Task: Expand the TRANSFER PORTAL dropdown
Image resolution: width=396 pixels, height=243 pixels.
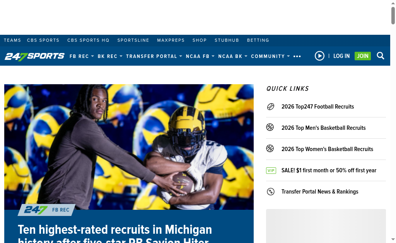Action: click(154, 56)
